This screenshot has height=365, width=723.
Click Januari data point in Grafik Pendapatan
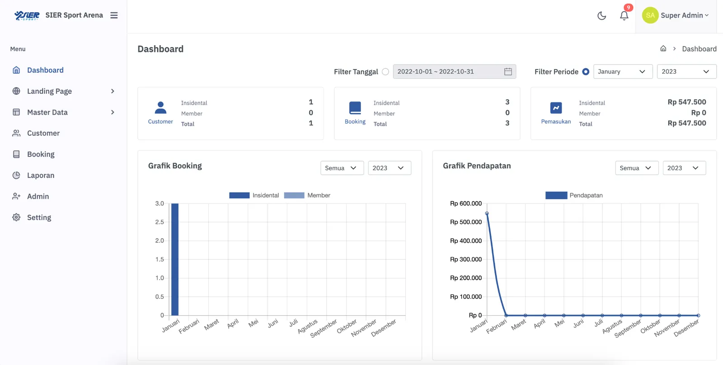pos(487,213)
